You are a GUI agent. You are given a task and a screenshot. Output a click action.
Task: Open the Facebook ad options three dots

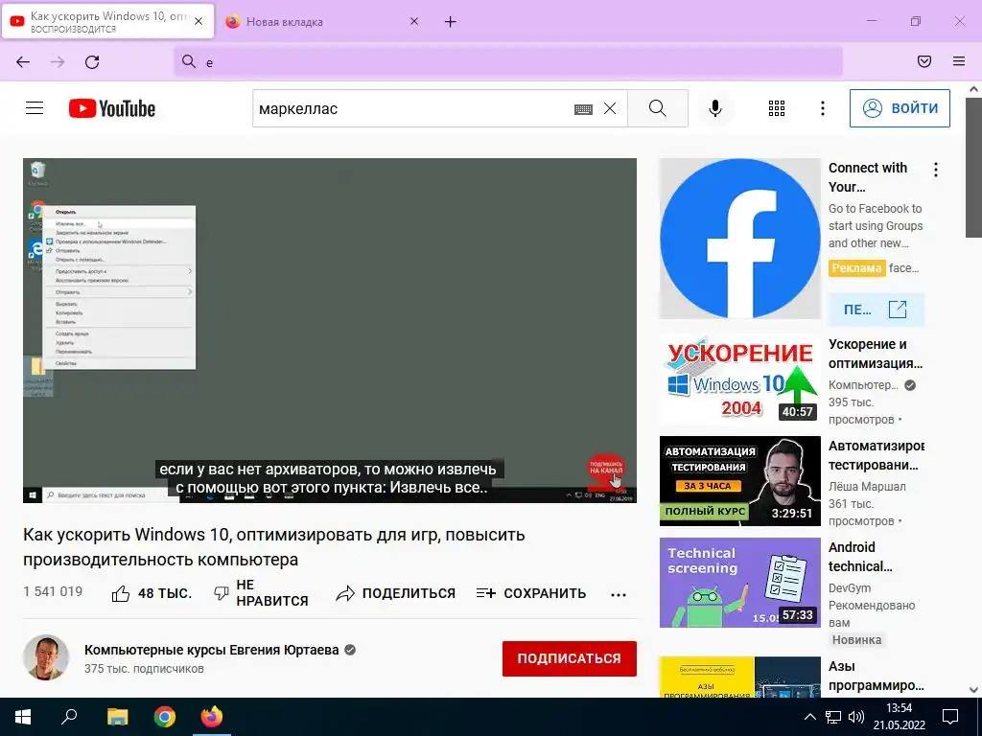(936, 170)
